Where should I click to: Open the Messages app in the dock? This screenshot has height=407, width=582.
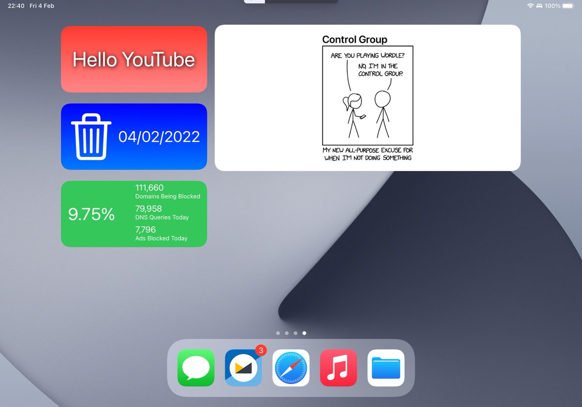click(x=196, y=368)
